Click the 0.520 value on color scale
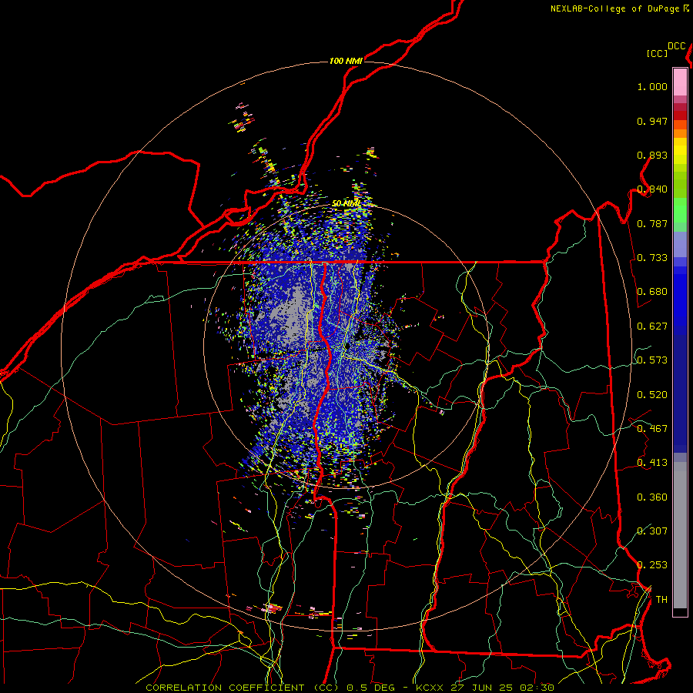 pos(652,395)
